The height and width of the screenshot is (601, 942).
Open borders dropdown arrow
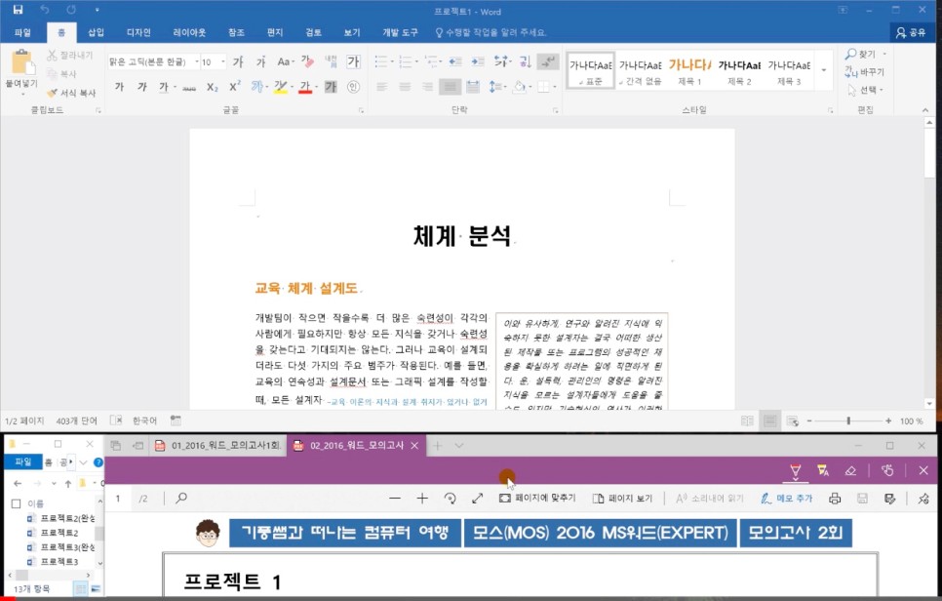point(555,87)
